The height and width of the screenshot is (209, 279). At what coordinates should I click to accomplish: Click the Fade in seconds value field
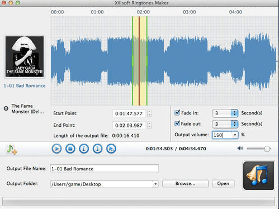[x=222, y=113]
